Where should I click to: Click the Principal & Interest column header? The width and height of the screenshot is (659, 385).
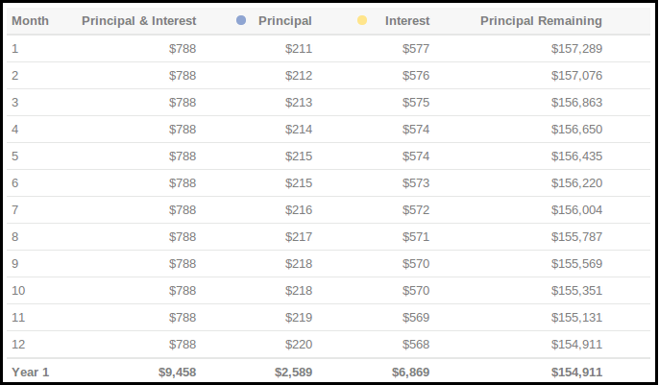(139, 20)
